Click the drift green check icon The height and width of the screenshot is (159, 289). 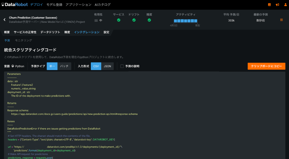[x=134, y=20]
